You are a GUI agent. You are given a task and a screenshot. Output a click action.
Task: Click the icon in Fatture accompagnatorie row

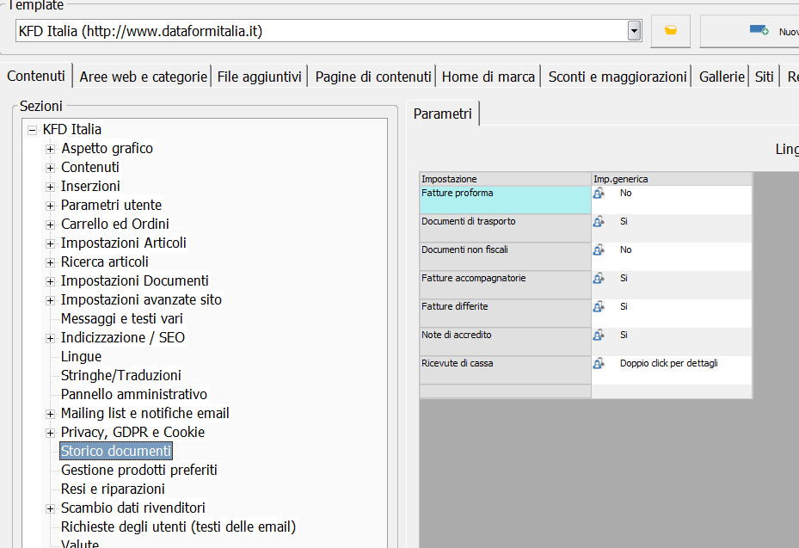(599, 279)
